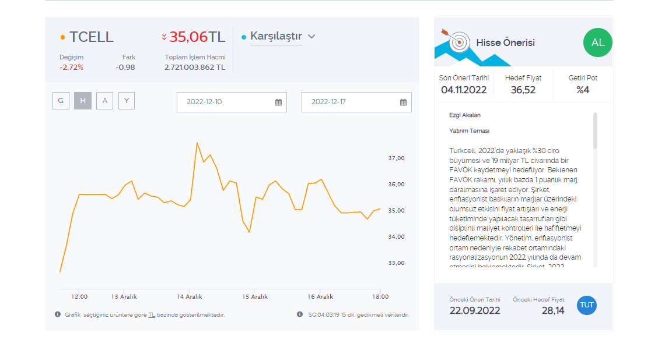
Task: Click the orange TCELL series dot
Action: (62, 37)
